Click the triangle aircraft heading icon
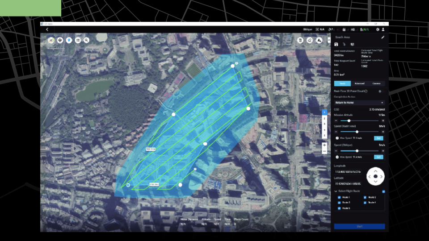The height and width of the screenshot is (241, 429). (319, 40)
